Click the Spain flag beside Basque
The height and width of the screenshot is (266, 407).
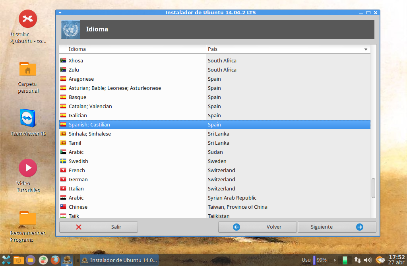(x=63, y=97)
